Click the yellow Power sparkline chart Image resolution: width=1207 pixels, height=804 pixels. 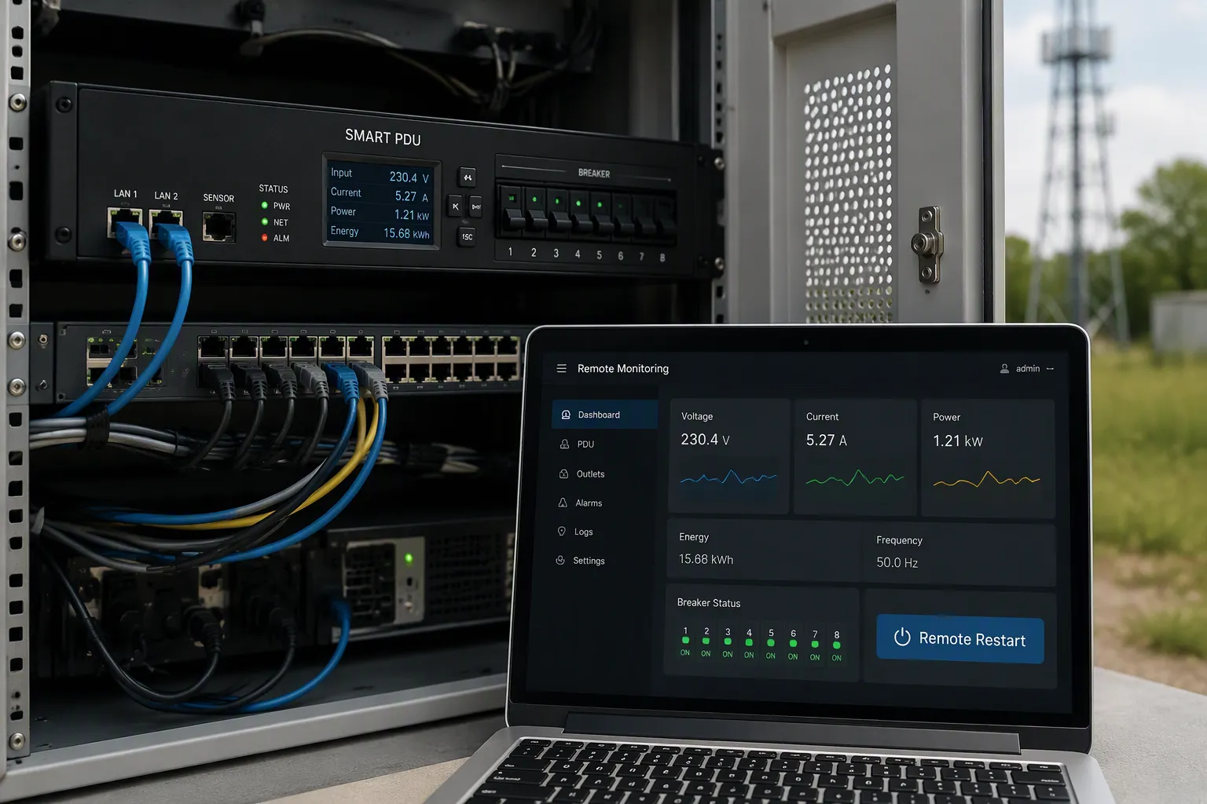click(986, 478)
